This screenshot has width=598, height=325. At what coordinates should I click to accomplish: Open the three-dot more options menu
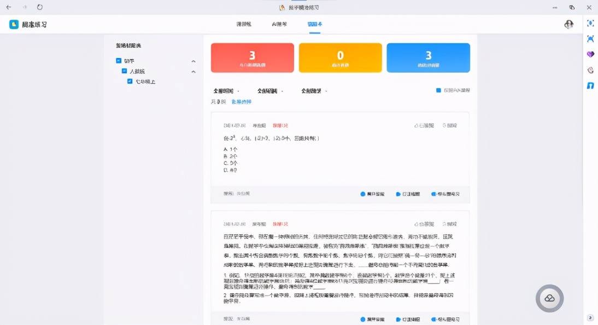tap(555, 7)
